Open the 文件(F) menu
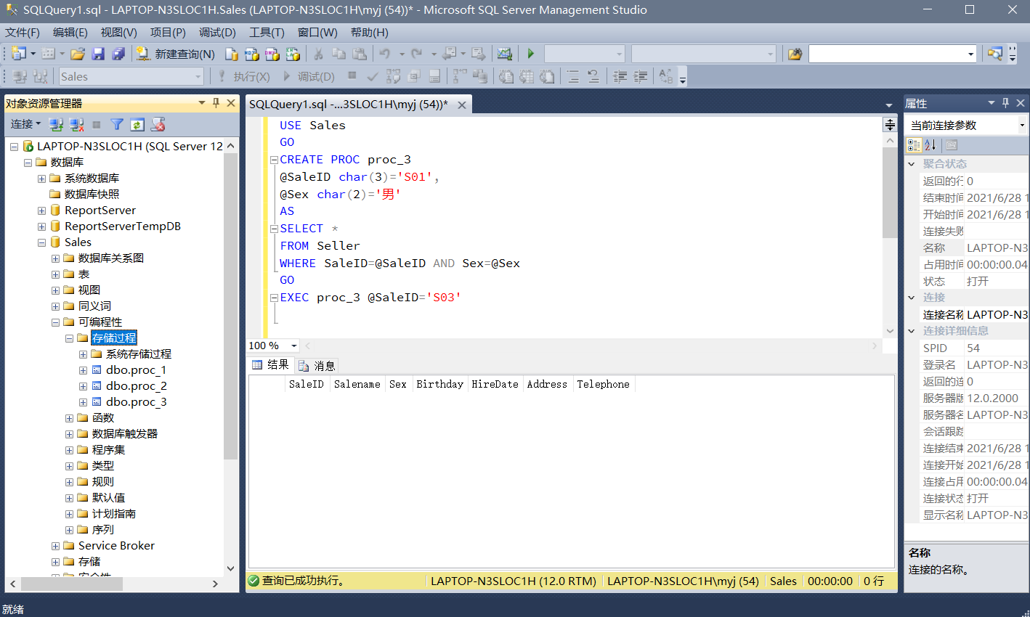This screenshot has width=1030, height=617. click(x=23, y=33)
